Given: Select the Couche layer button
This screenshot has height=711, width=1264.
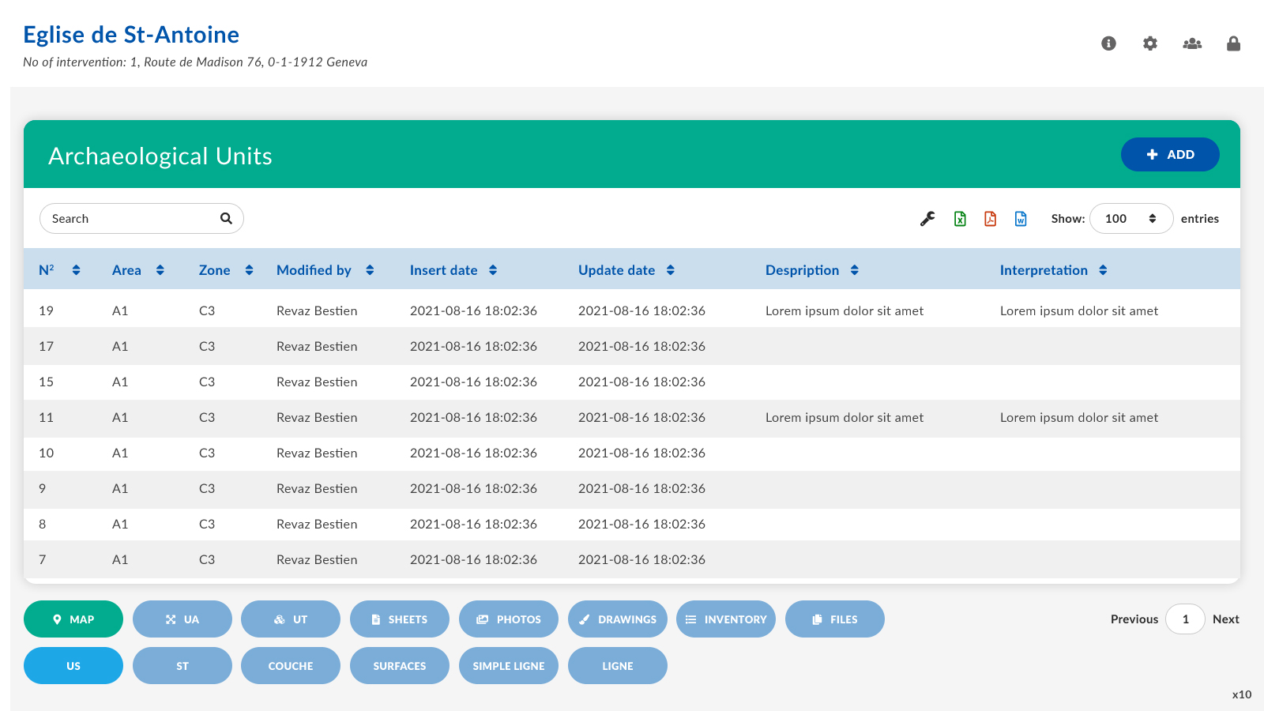Looking at the screenshot, I should pyautogui.click(x=291, y=666).
